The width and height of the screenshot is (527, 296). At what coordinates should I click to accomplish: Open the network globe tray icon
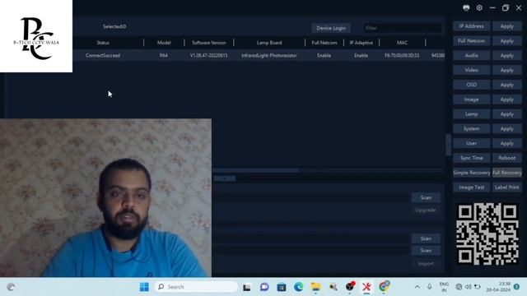459,287
